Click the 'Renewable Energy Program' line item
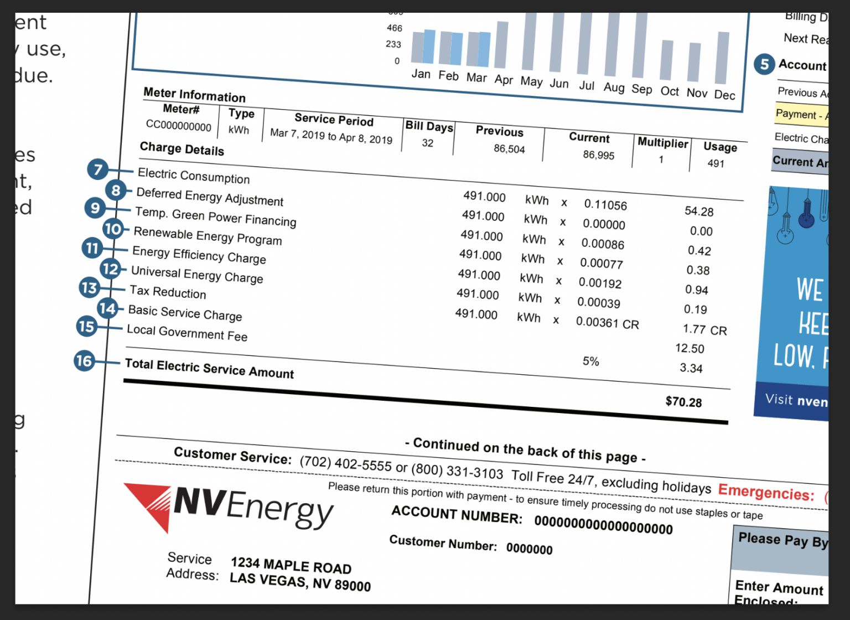The image size is (850, 620). point(208,236)
